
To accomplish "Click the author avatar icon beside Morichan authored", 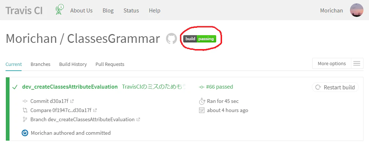I will [x=25, y=133].
